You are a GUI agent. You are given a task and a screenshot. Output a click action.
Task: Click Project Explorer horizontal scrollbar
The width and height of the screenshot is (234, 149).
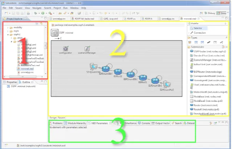click(x=23, y=77)
